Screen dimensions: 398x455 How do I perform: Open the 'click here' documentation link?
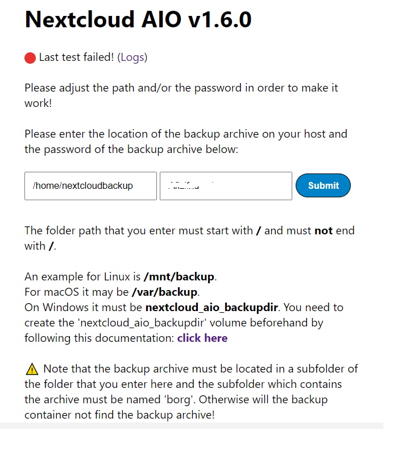tap(202, 338)
